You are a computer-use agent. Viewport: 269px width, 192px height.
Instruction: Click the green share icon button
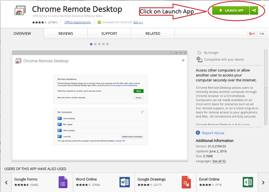(254, 10)
